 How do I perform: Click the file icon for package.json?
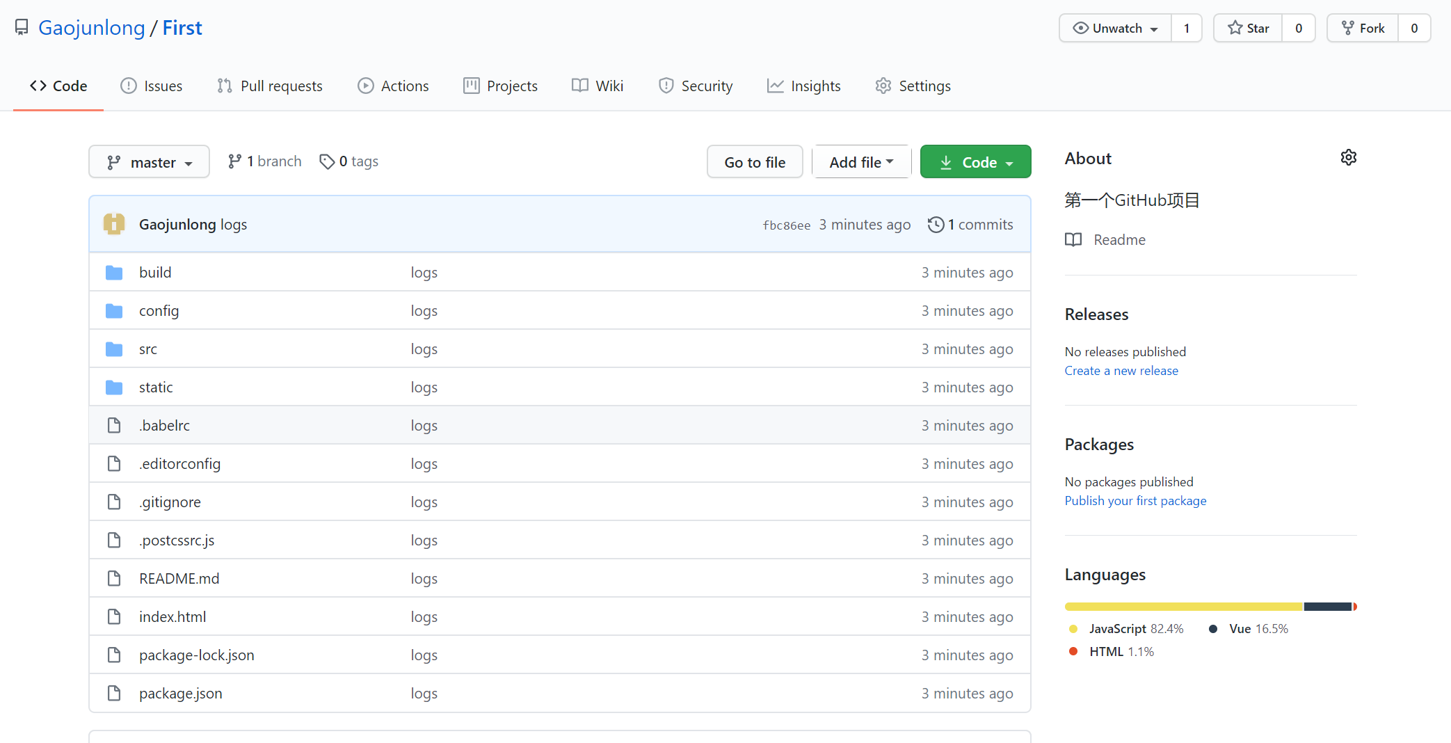(x=114, y=693)
